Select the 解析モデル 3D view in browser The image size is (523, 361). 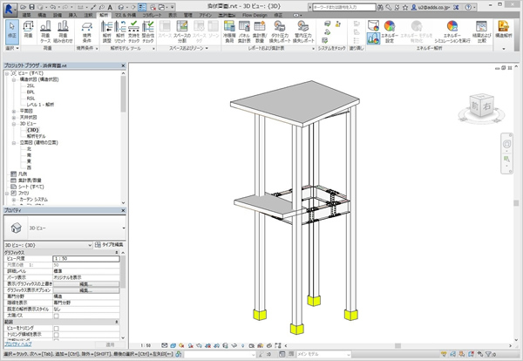point(36,136)
